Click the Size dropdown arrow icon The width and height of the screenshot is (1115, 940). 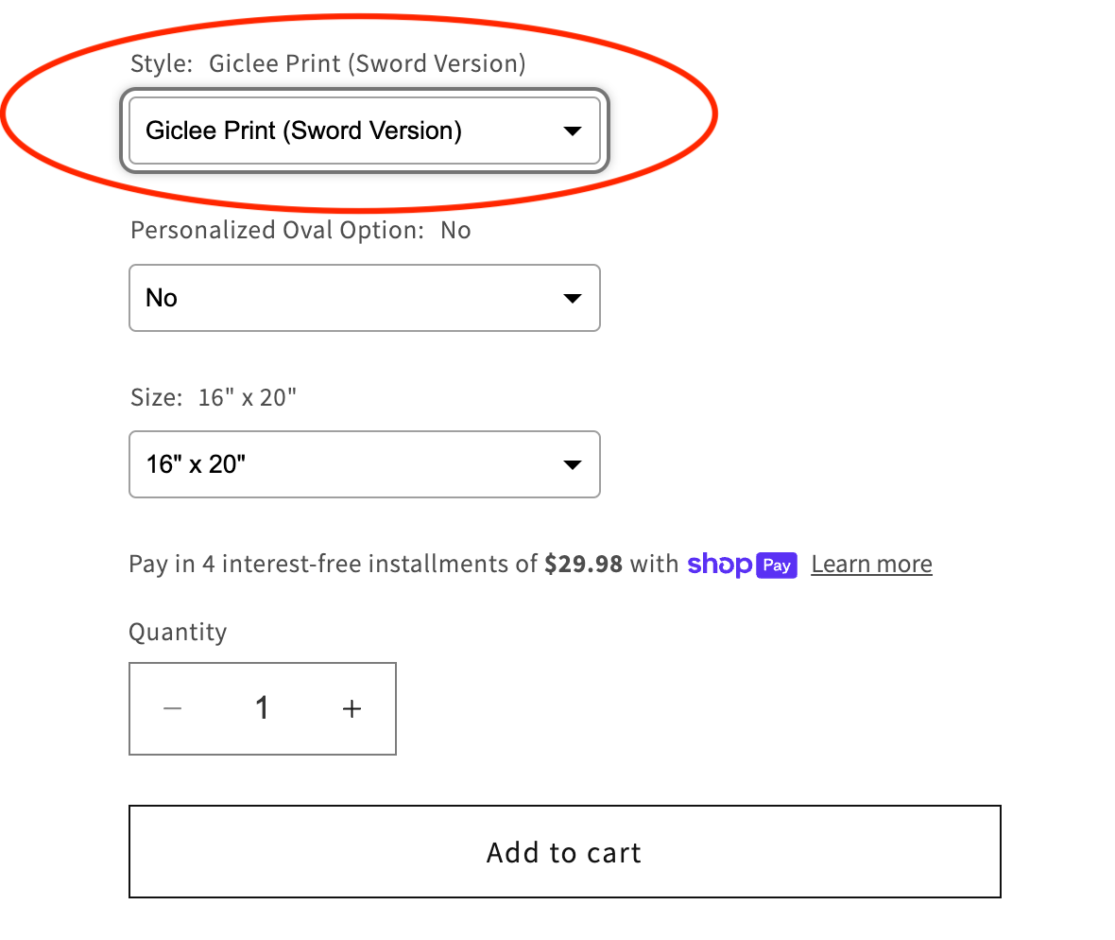pyautogui.click(x=572, y=465)
